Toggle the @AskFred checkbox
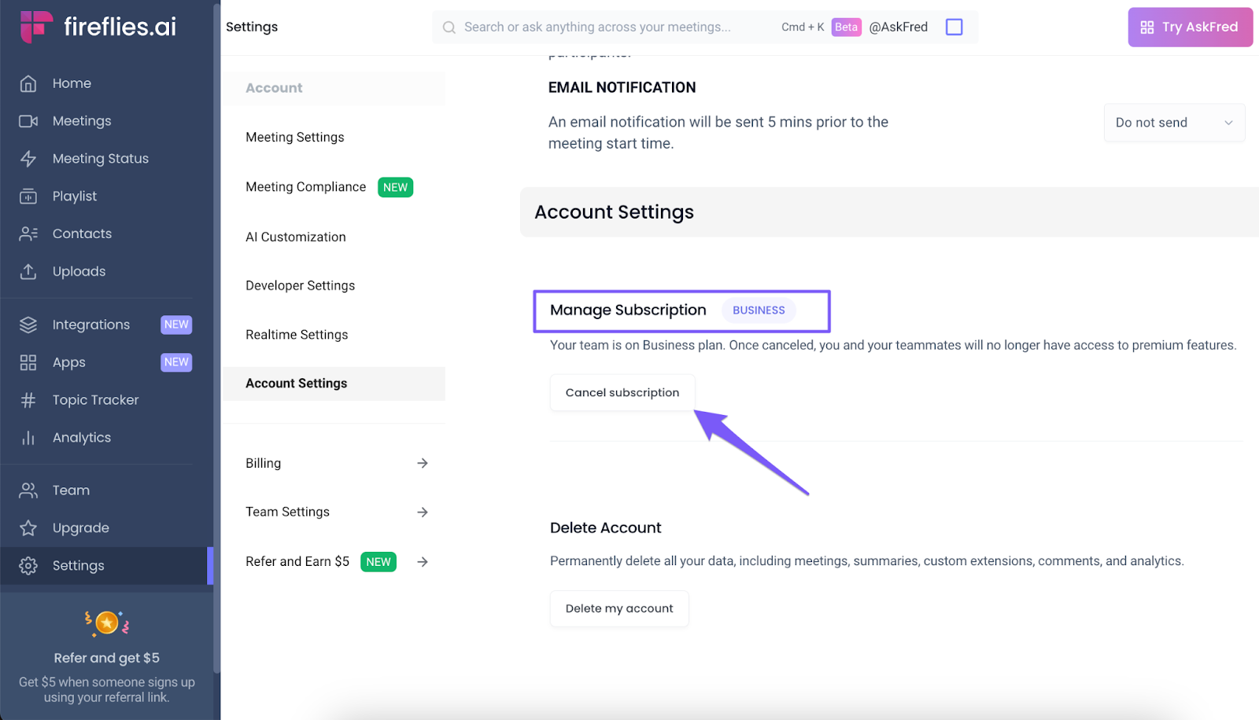 click(954, 28)
